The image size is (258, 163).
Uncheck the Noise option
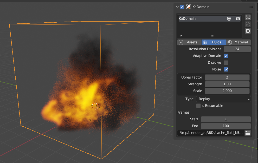click(226, 69)
